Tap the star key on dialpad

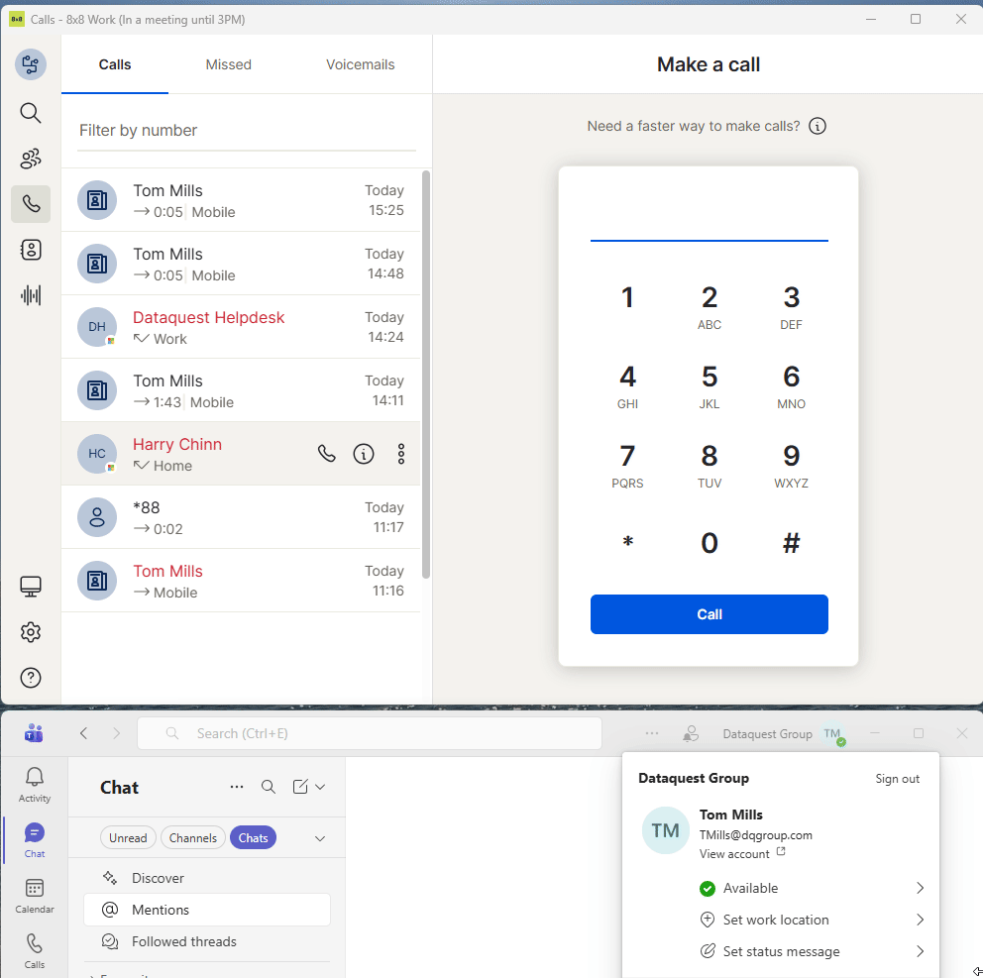(627, 543)
